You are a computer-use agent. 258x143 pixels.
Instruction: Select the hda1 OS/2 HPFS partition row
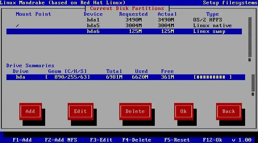124,20
